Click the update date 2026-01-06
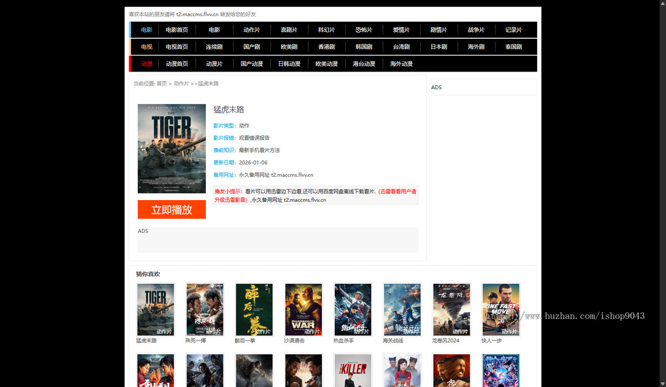Viewport: 666px width, 387px height. [253, 162]
